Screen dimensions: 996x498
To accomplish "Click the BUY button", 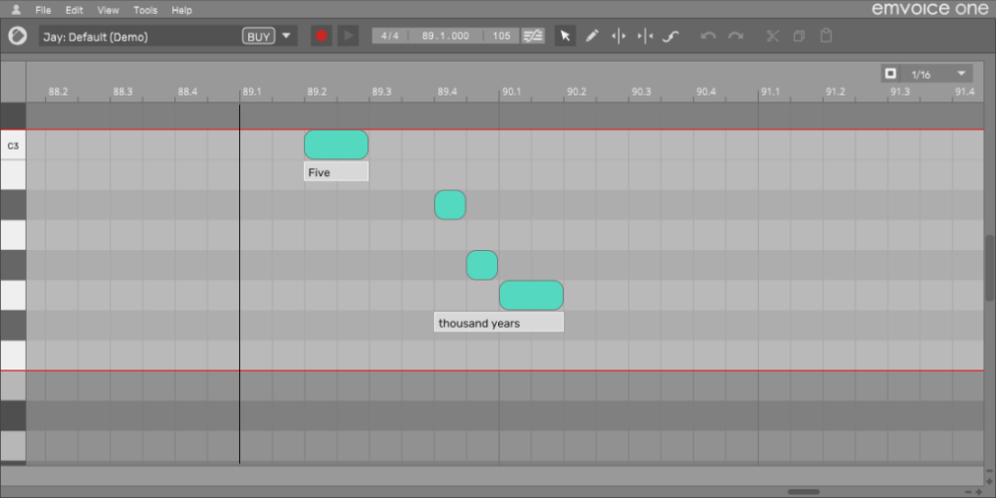I will (x=258, y=36).
